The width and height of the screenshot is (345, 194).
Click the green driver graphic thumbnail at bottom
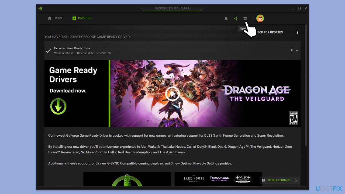(127, 179)
